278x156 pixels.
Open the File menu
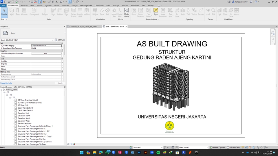tap(3, 5)
